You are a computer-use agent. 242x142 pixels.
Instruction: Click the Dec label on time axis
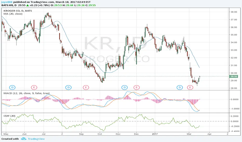click(x=136, y=134)
